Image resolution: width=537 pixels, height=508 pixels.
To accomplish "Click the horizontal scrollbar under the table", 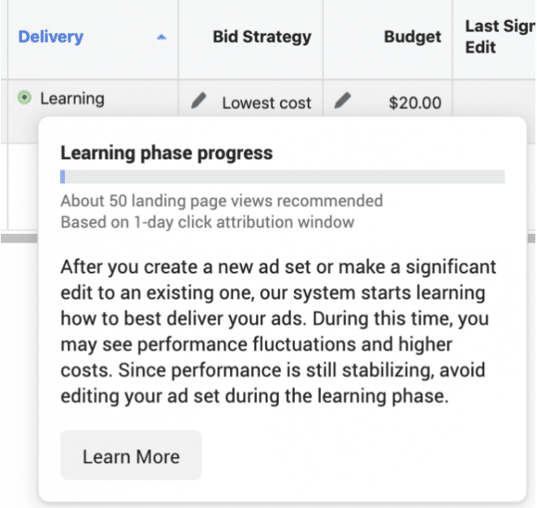I will click(19, 238).
